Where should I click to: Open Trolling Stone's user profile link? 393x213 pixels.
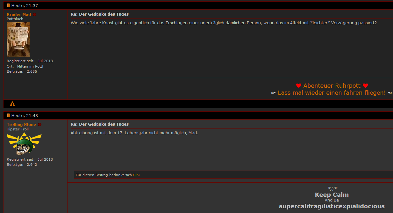(x=21, y=125)
